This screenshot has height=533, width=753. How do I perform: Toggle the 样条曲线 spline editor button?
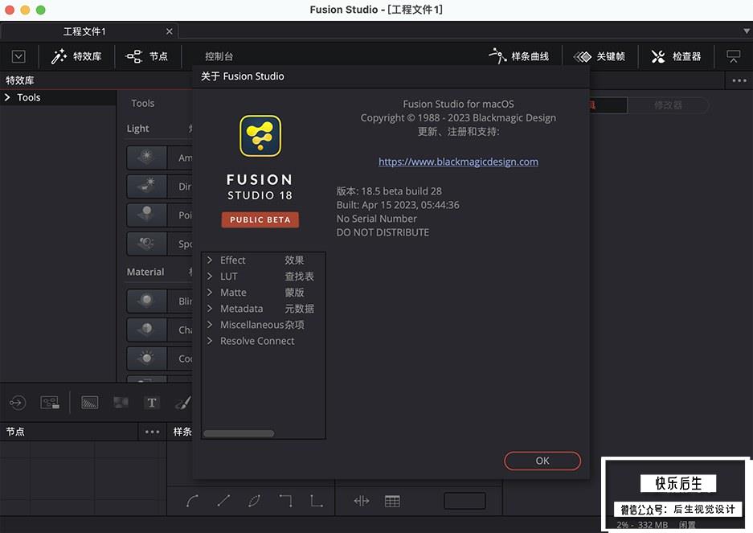518,56
